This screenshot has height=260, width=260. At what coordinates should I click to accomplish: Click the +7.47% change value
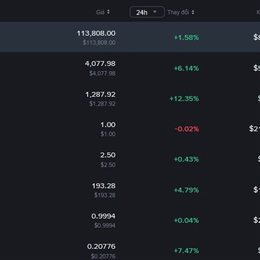tap(186, 251)
